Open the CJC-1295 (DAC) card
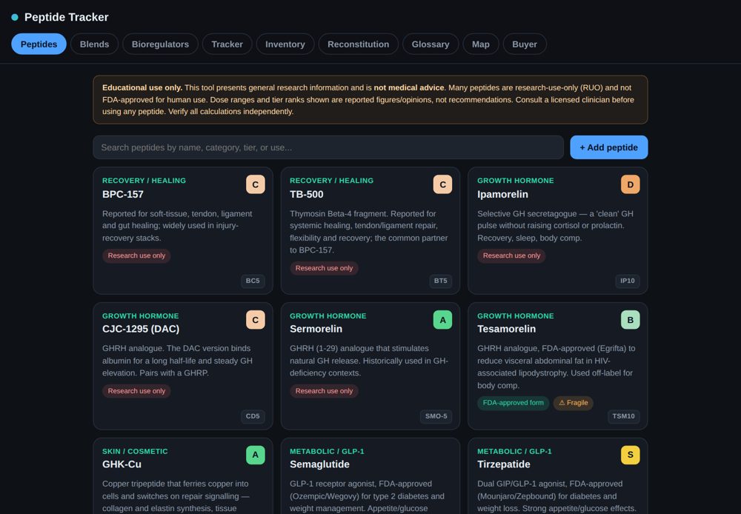Viewport: 741px width, 514px height. pos(183,366)
